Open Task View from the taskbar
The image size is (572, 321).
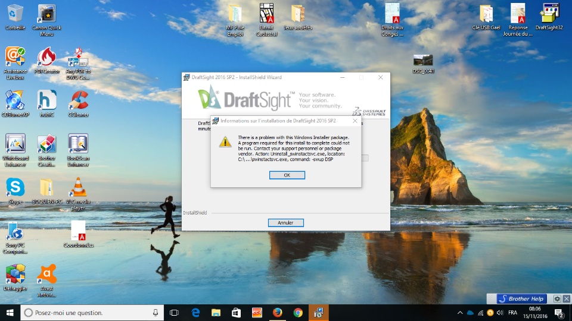tap(175, 313)
